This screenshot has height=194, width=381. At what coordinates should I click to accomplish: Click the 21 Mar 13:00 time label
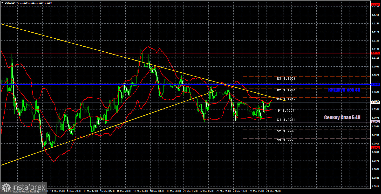click(190, 191)
